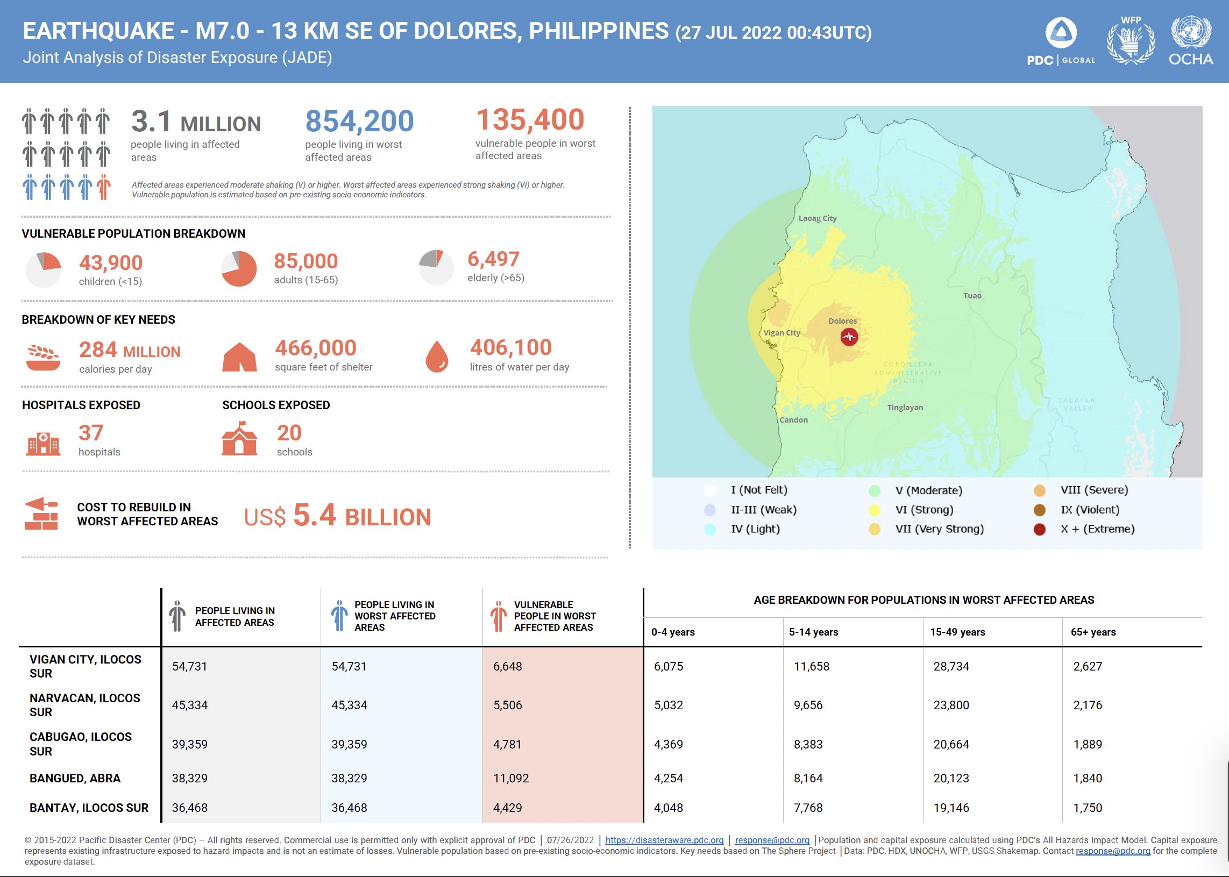The image size is (1229, 877).
Task: Click the BANGUED, ABRA row label
Action: [x=75, y=778]
